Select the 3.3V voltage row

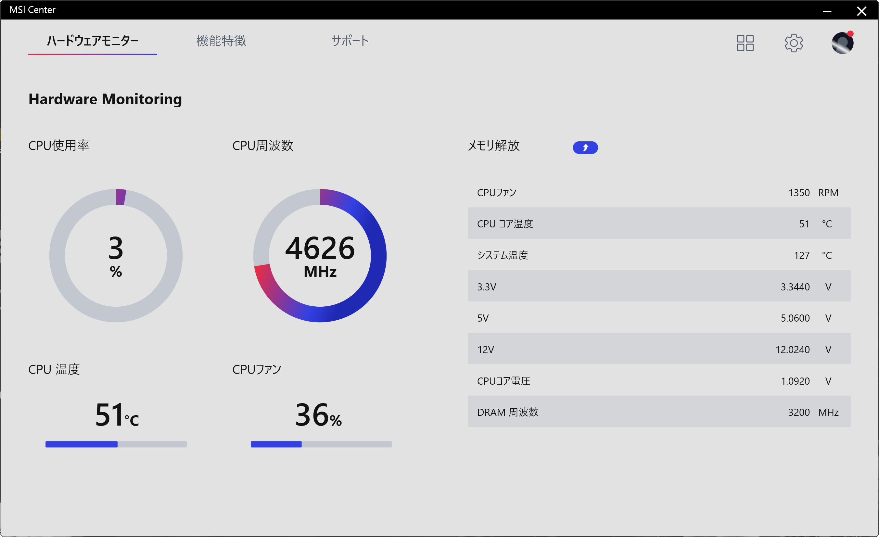(x=659, y=286)
